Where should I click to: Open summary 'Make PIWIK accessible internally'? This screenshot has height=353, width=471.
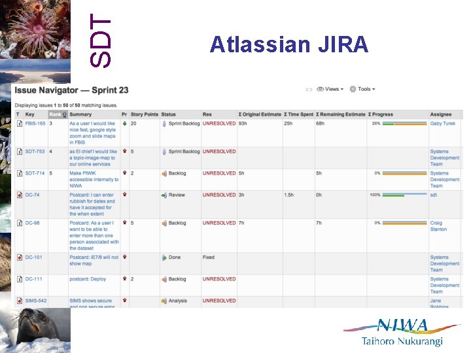pyautogui.click(x=94, y=180)
